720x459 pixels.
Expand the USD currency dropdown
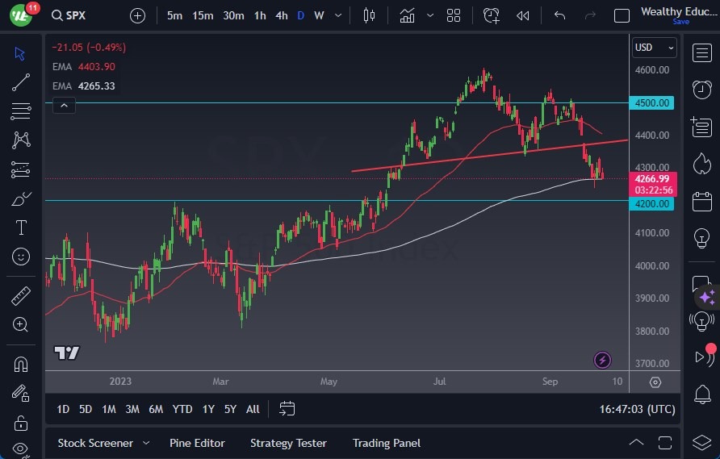click(x=655, y=48)
